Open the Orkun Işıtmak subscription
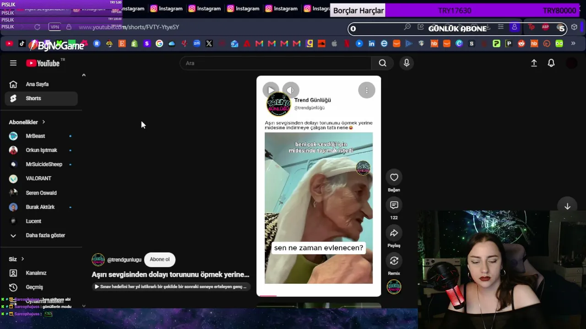 tap(41, 150)
